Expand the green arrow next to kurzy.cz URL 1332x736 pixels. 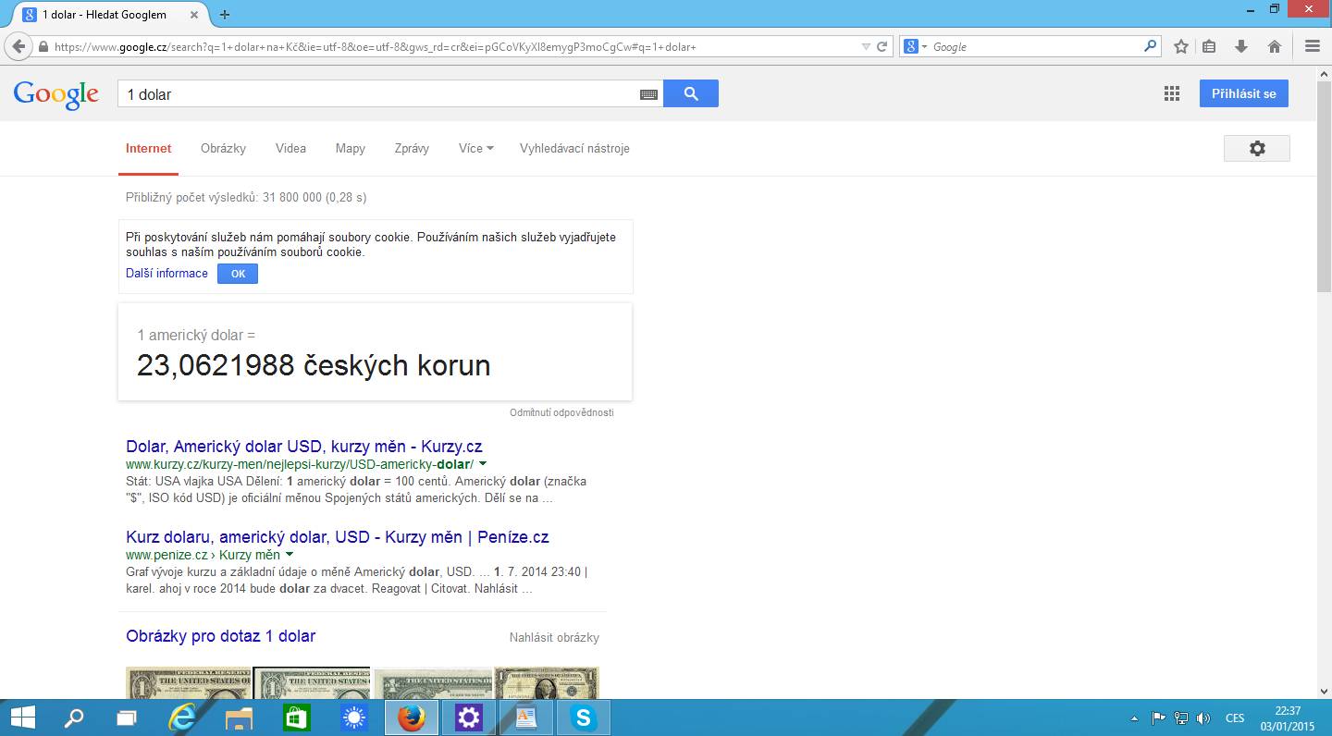click(x=483, y=464)
